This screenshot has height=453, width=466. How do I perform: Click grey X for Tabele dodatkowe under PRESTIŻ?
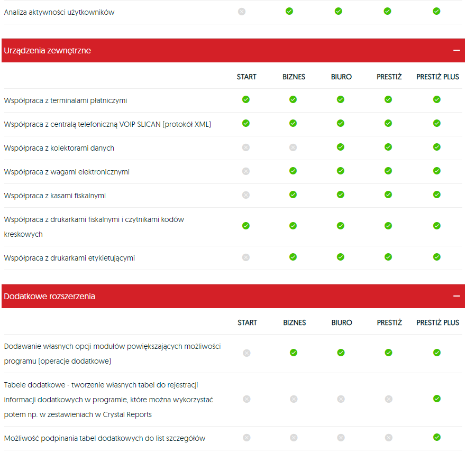[389, 399]
